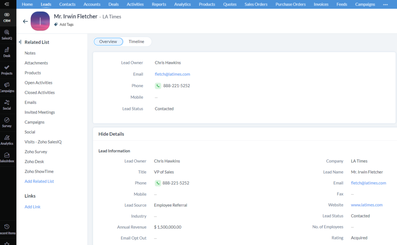Collapse the Hide Details section

111,134
